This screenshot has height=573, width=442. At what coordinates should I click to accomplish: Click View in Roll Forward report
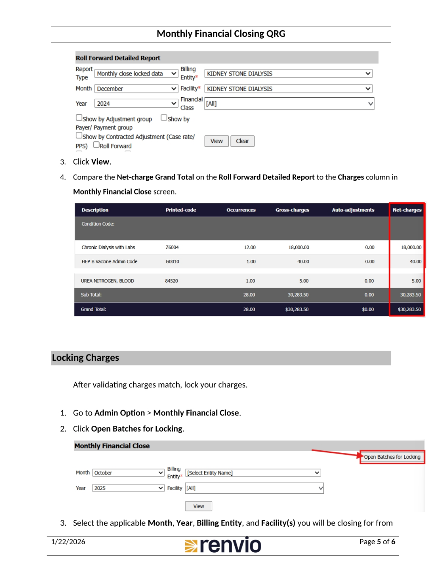pyautogui.click(x=217, y=141)
